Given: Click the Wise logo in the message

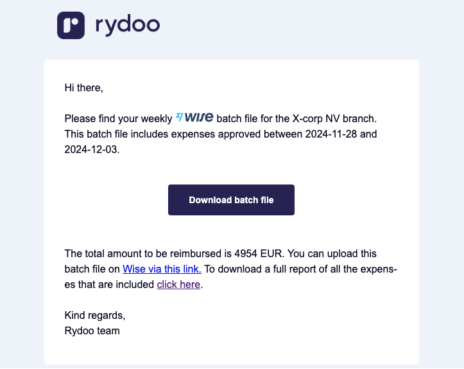Looking at the screenshot, I should click(x=194, y=118).
